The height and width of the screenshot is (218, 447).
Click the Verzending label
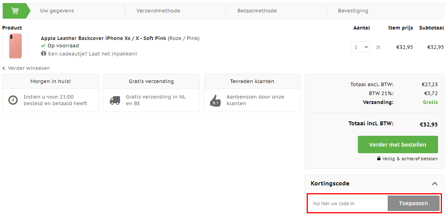click(x=378, y=102)
